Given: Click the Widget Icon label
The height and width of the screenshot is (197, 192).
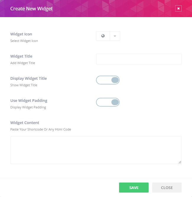Looking at the screenshot, I should click(x=21, y=34).
